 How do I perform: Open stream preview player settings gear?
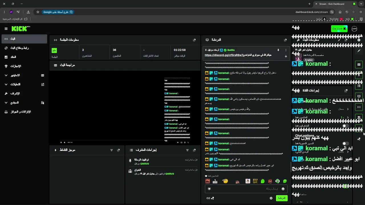point(185,142)
